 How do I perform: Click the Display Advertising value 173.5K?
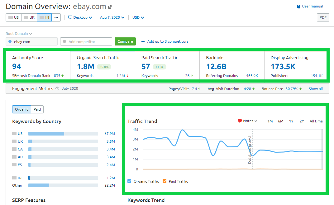tap(283, 66)
